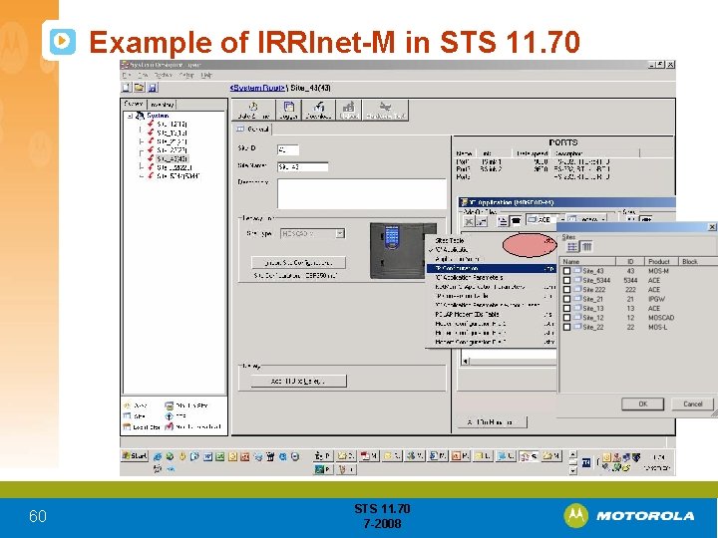Image resolution: width=718 pixels, height=538 pixels.
Task: Select the first site under System tree
Action: [x=172, y=124]
